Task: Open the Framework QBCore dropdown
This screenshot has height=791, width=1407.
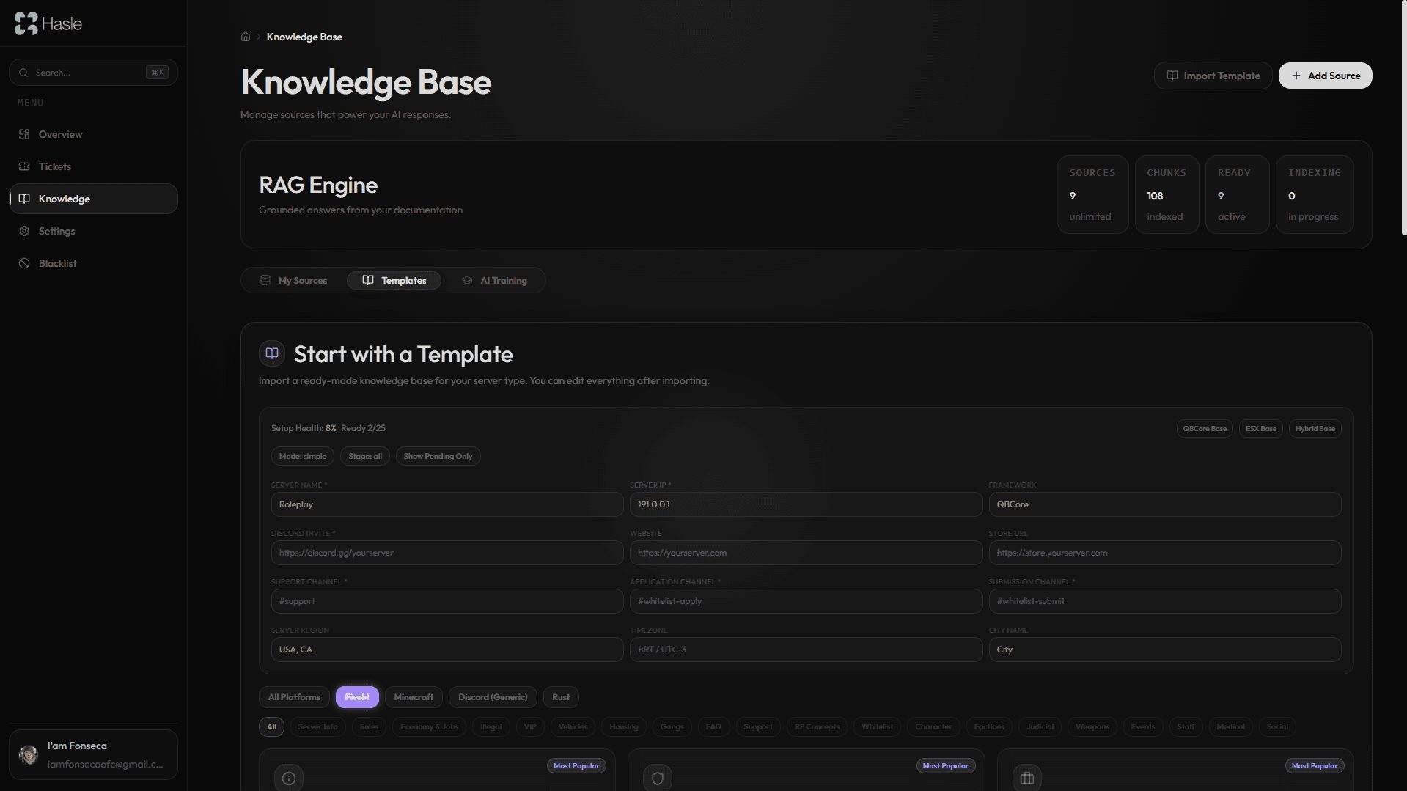Action: click(1165, 504)
